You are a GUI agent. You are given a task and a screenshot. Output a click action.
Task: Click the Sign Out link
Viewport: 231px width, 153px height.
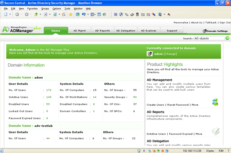[x=225, y=22]
